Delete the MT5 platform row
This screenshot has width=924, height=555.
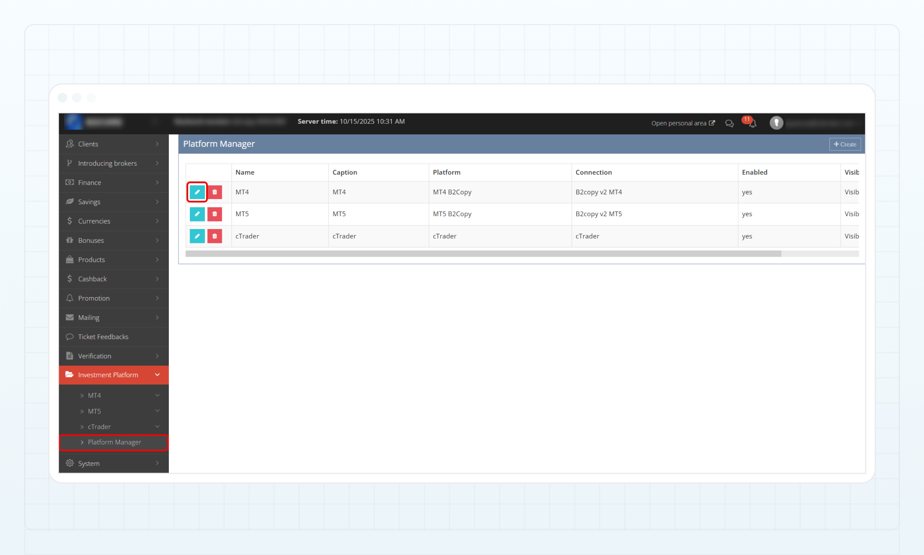tap(215, 214)
